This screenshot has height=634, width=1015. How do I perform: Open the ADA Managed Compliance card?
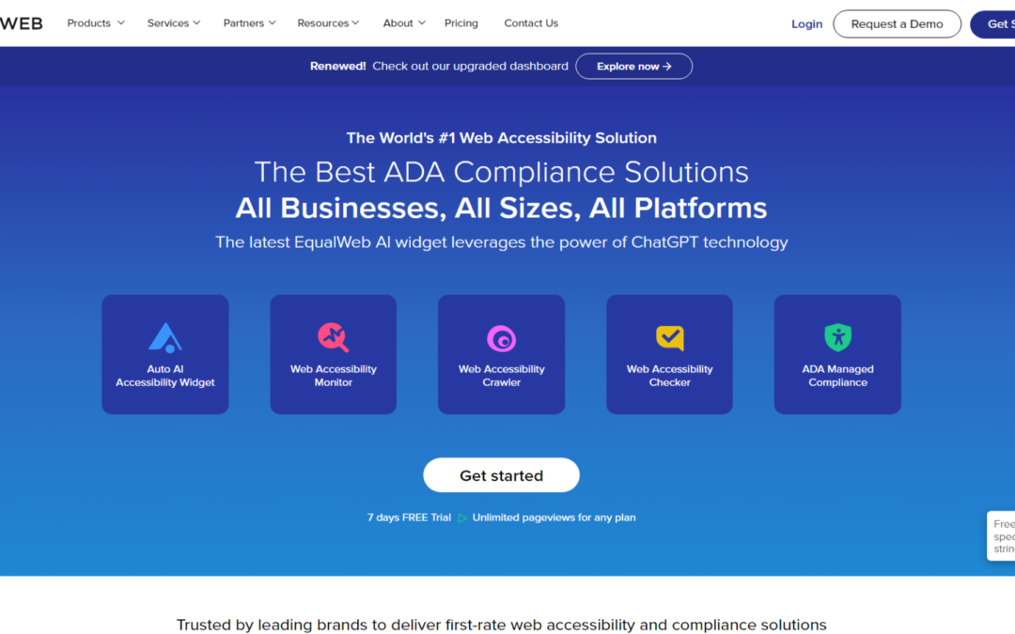[x=837, y=354]
